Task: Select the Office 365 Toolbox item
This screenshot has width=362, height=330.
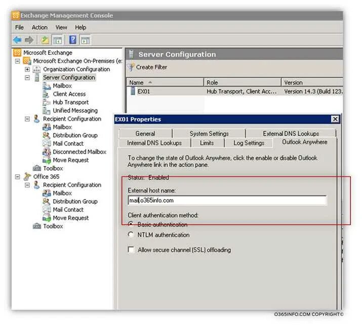Action: pyautogui.click(x=53, y=226)
